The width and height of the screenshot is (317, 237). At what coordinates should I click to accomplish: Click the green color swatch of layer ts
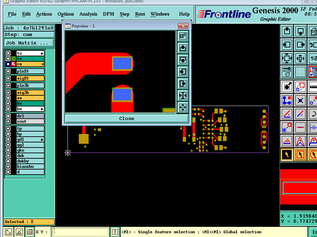(x=14, y=59)
